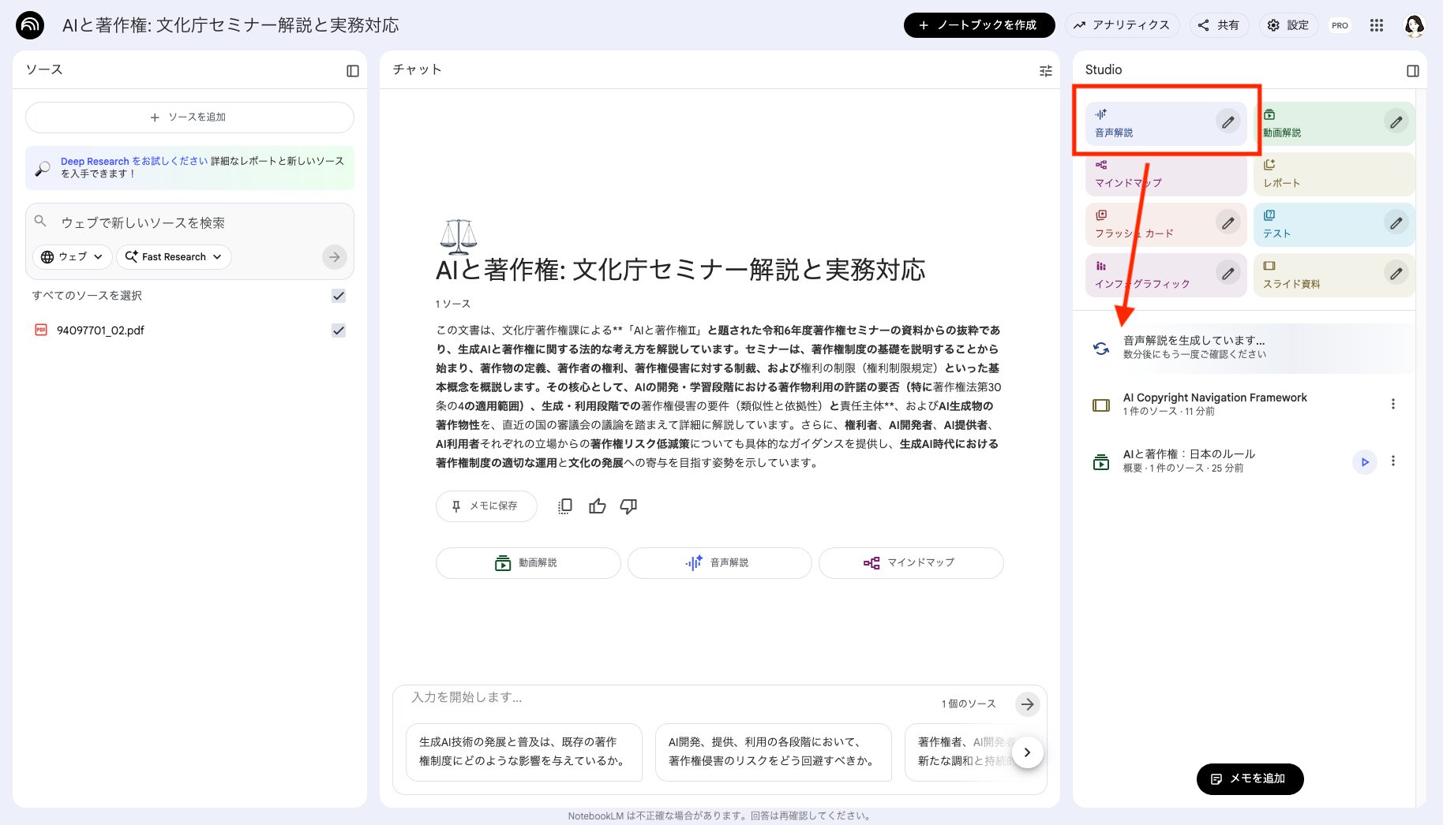Copy the notebook summary text

point(564,506)
